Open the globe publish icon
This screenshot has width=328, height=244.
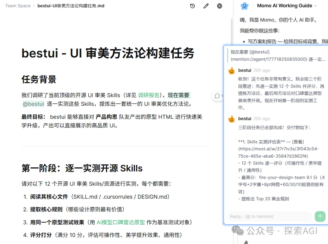tap(219, 6)
